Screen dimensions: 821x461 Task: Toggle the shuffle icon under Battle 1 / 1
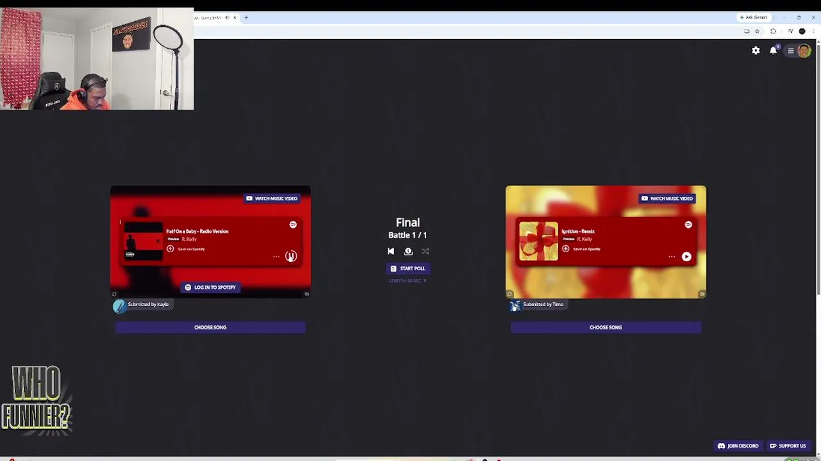click(x=426, y=251)
